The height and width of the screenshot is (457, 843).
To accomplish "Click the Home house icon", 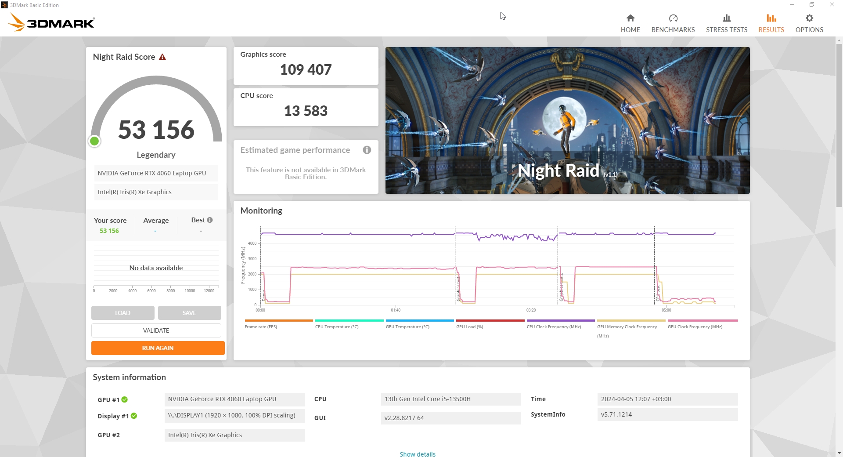I will (x=630, y=18).
